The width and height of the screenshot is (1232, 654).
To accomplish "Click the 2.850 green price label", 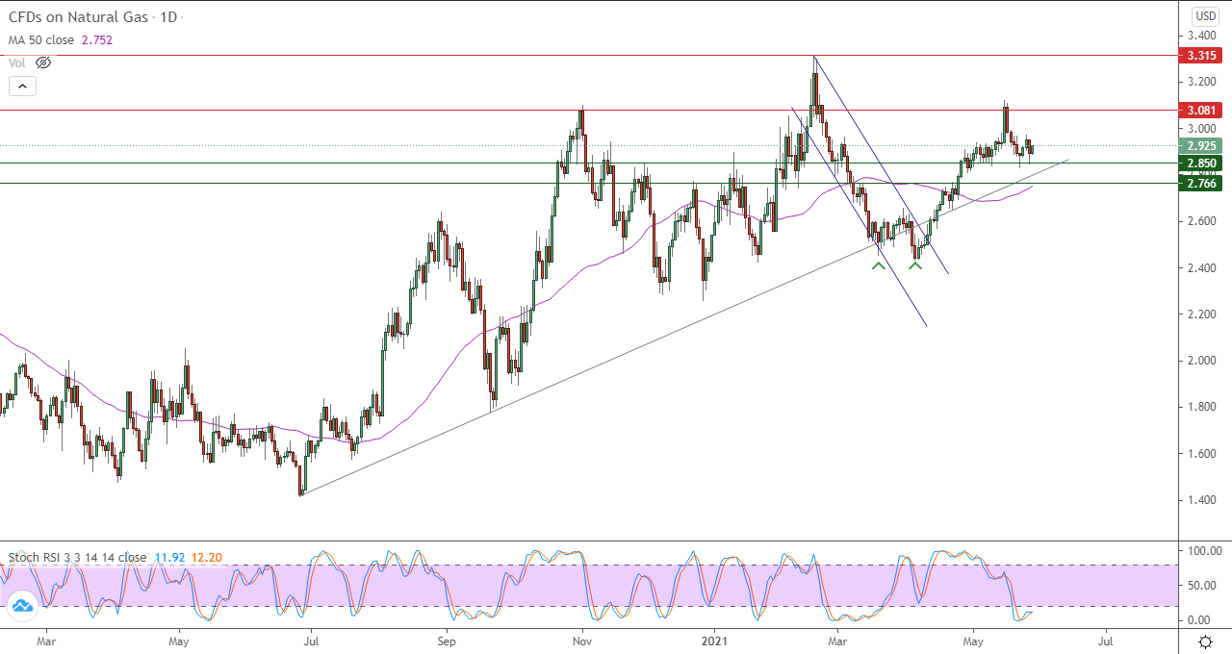I will (1202, 163).
